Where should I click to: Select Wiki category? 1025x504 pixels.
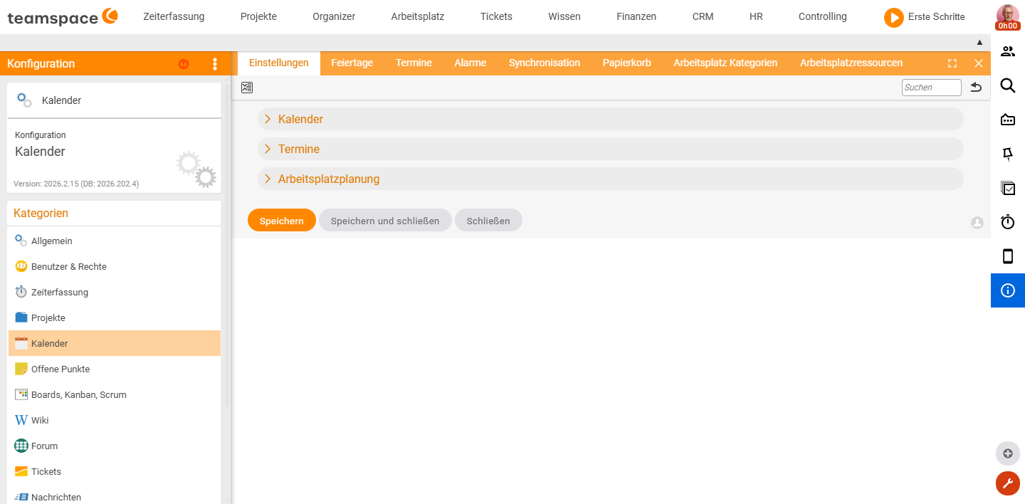[115, 420]
